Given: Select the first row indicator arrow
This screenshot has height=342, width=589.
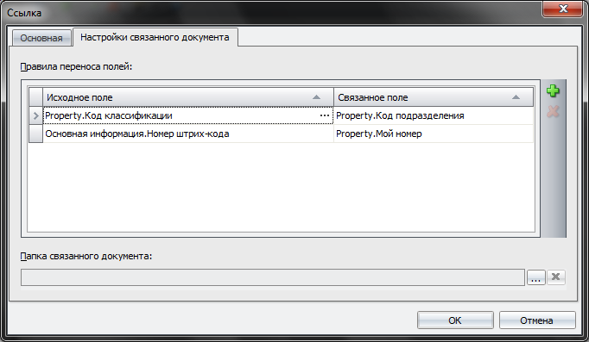Looking at the screenshot, I should tap(36, 115).
